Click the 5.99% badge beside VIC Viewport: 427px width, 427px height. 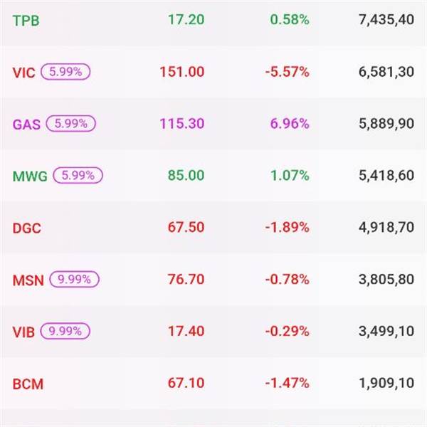(x=65, y=72)
